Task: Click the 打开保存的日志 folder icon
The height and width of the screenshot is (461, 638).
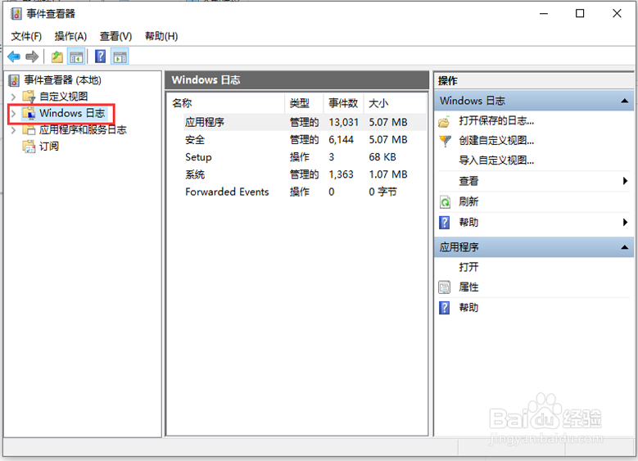Action: 445,121
